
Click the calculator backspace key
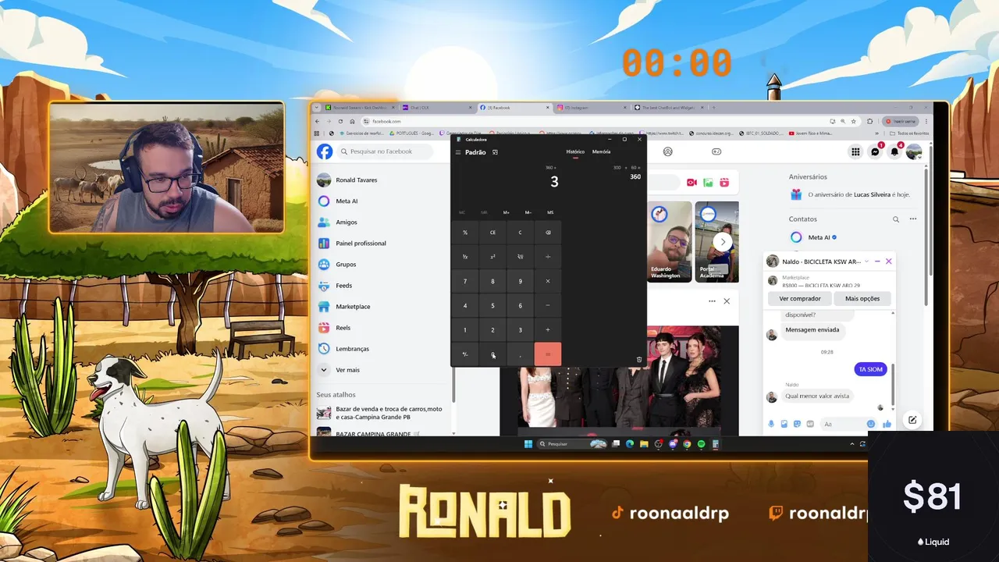click(x=548, y=233)
